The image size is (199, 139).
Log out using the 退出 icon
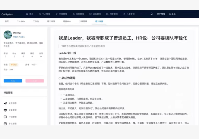click(x=170, y=14)
